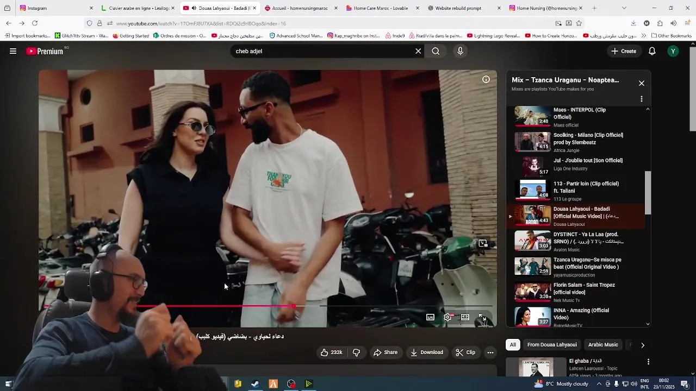Switch to Home Care Maroc - Lovable tab
This screenshot has width=696, height=391.
coord(383,8)
